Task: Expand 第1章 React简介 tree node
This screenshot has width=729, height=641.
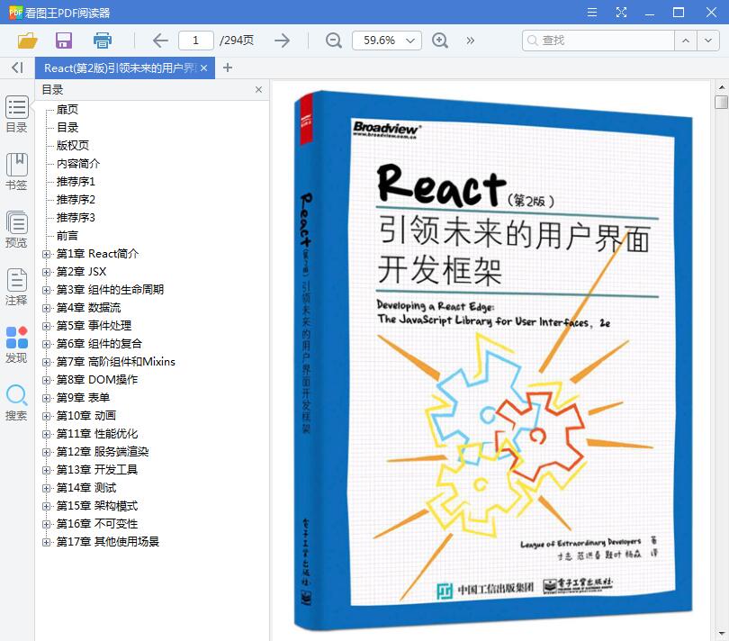Action: [x=46, y=254]
